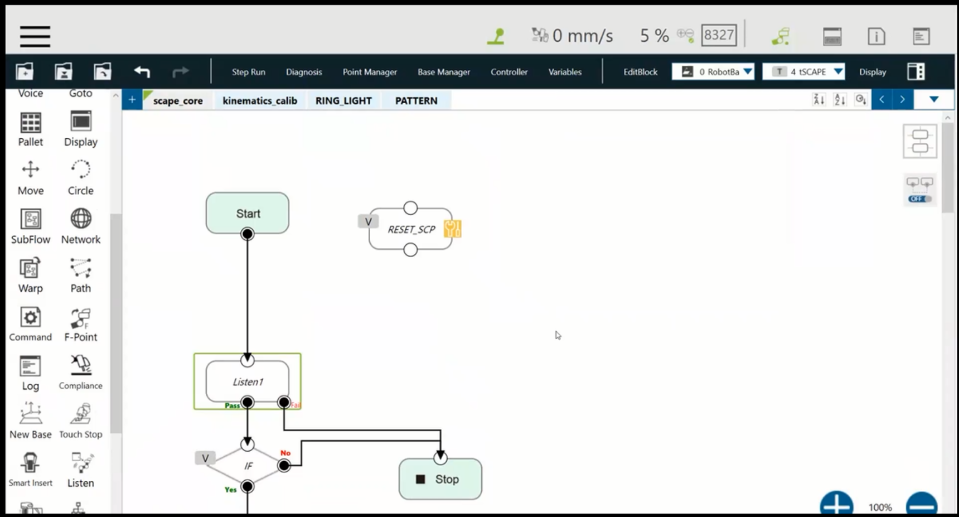959x517 pixels.
Task: Switch to kinematics_calib tab
Action: point(260,100)
